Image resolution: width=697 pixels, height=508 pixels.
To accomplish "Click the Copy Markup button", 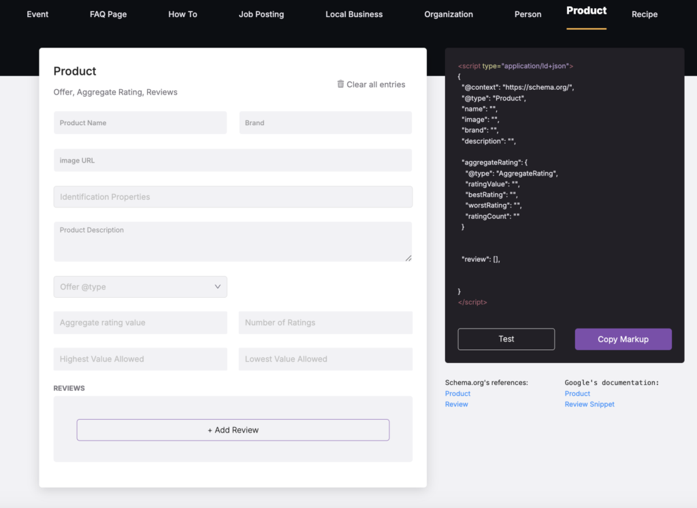I will coord(623,339).
